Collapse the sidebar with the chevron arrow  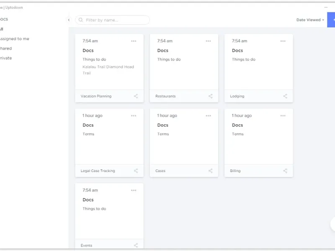tap(69, 20)
